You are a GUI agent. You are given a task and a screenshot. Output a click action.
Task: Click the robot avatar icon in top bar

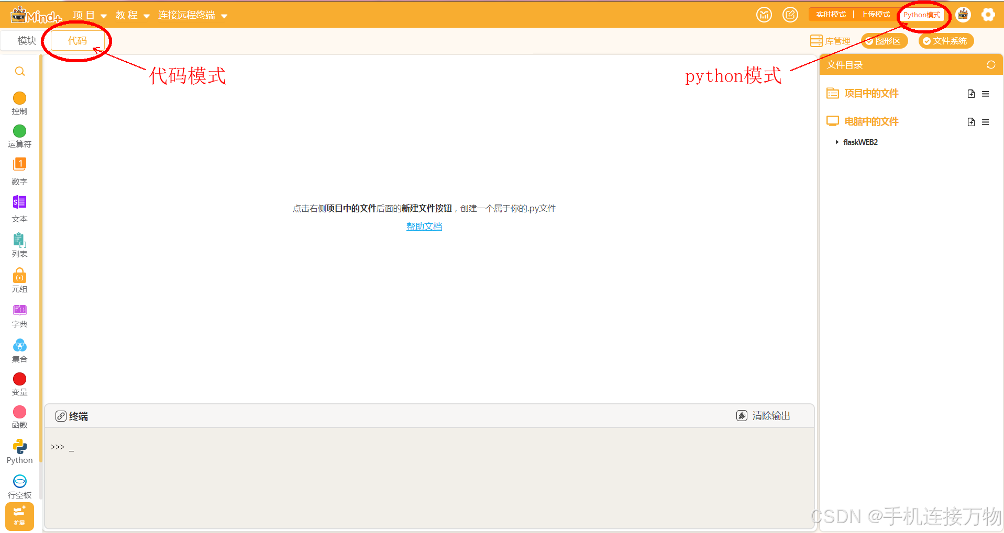tap(963, 15)
